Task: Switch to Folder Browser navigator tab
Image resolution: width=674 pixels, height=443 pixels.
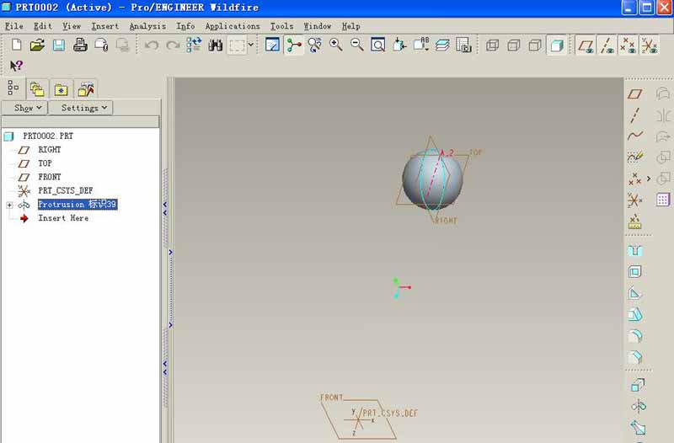Action: pos(37,89)
